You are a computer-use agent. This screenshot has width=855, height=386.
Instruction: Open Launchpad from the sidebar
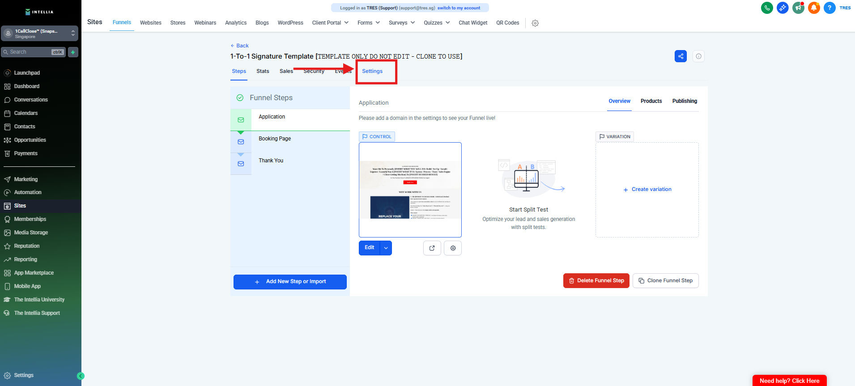tap(27, 73)
